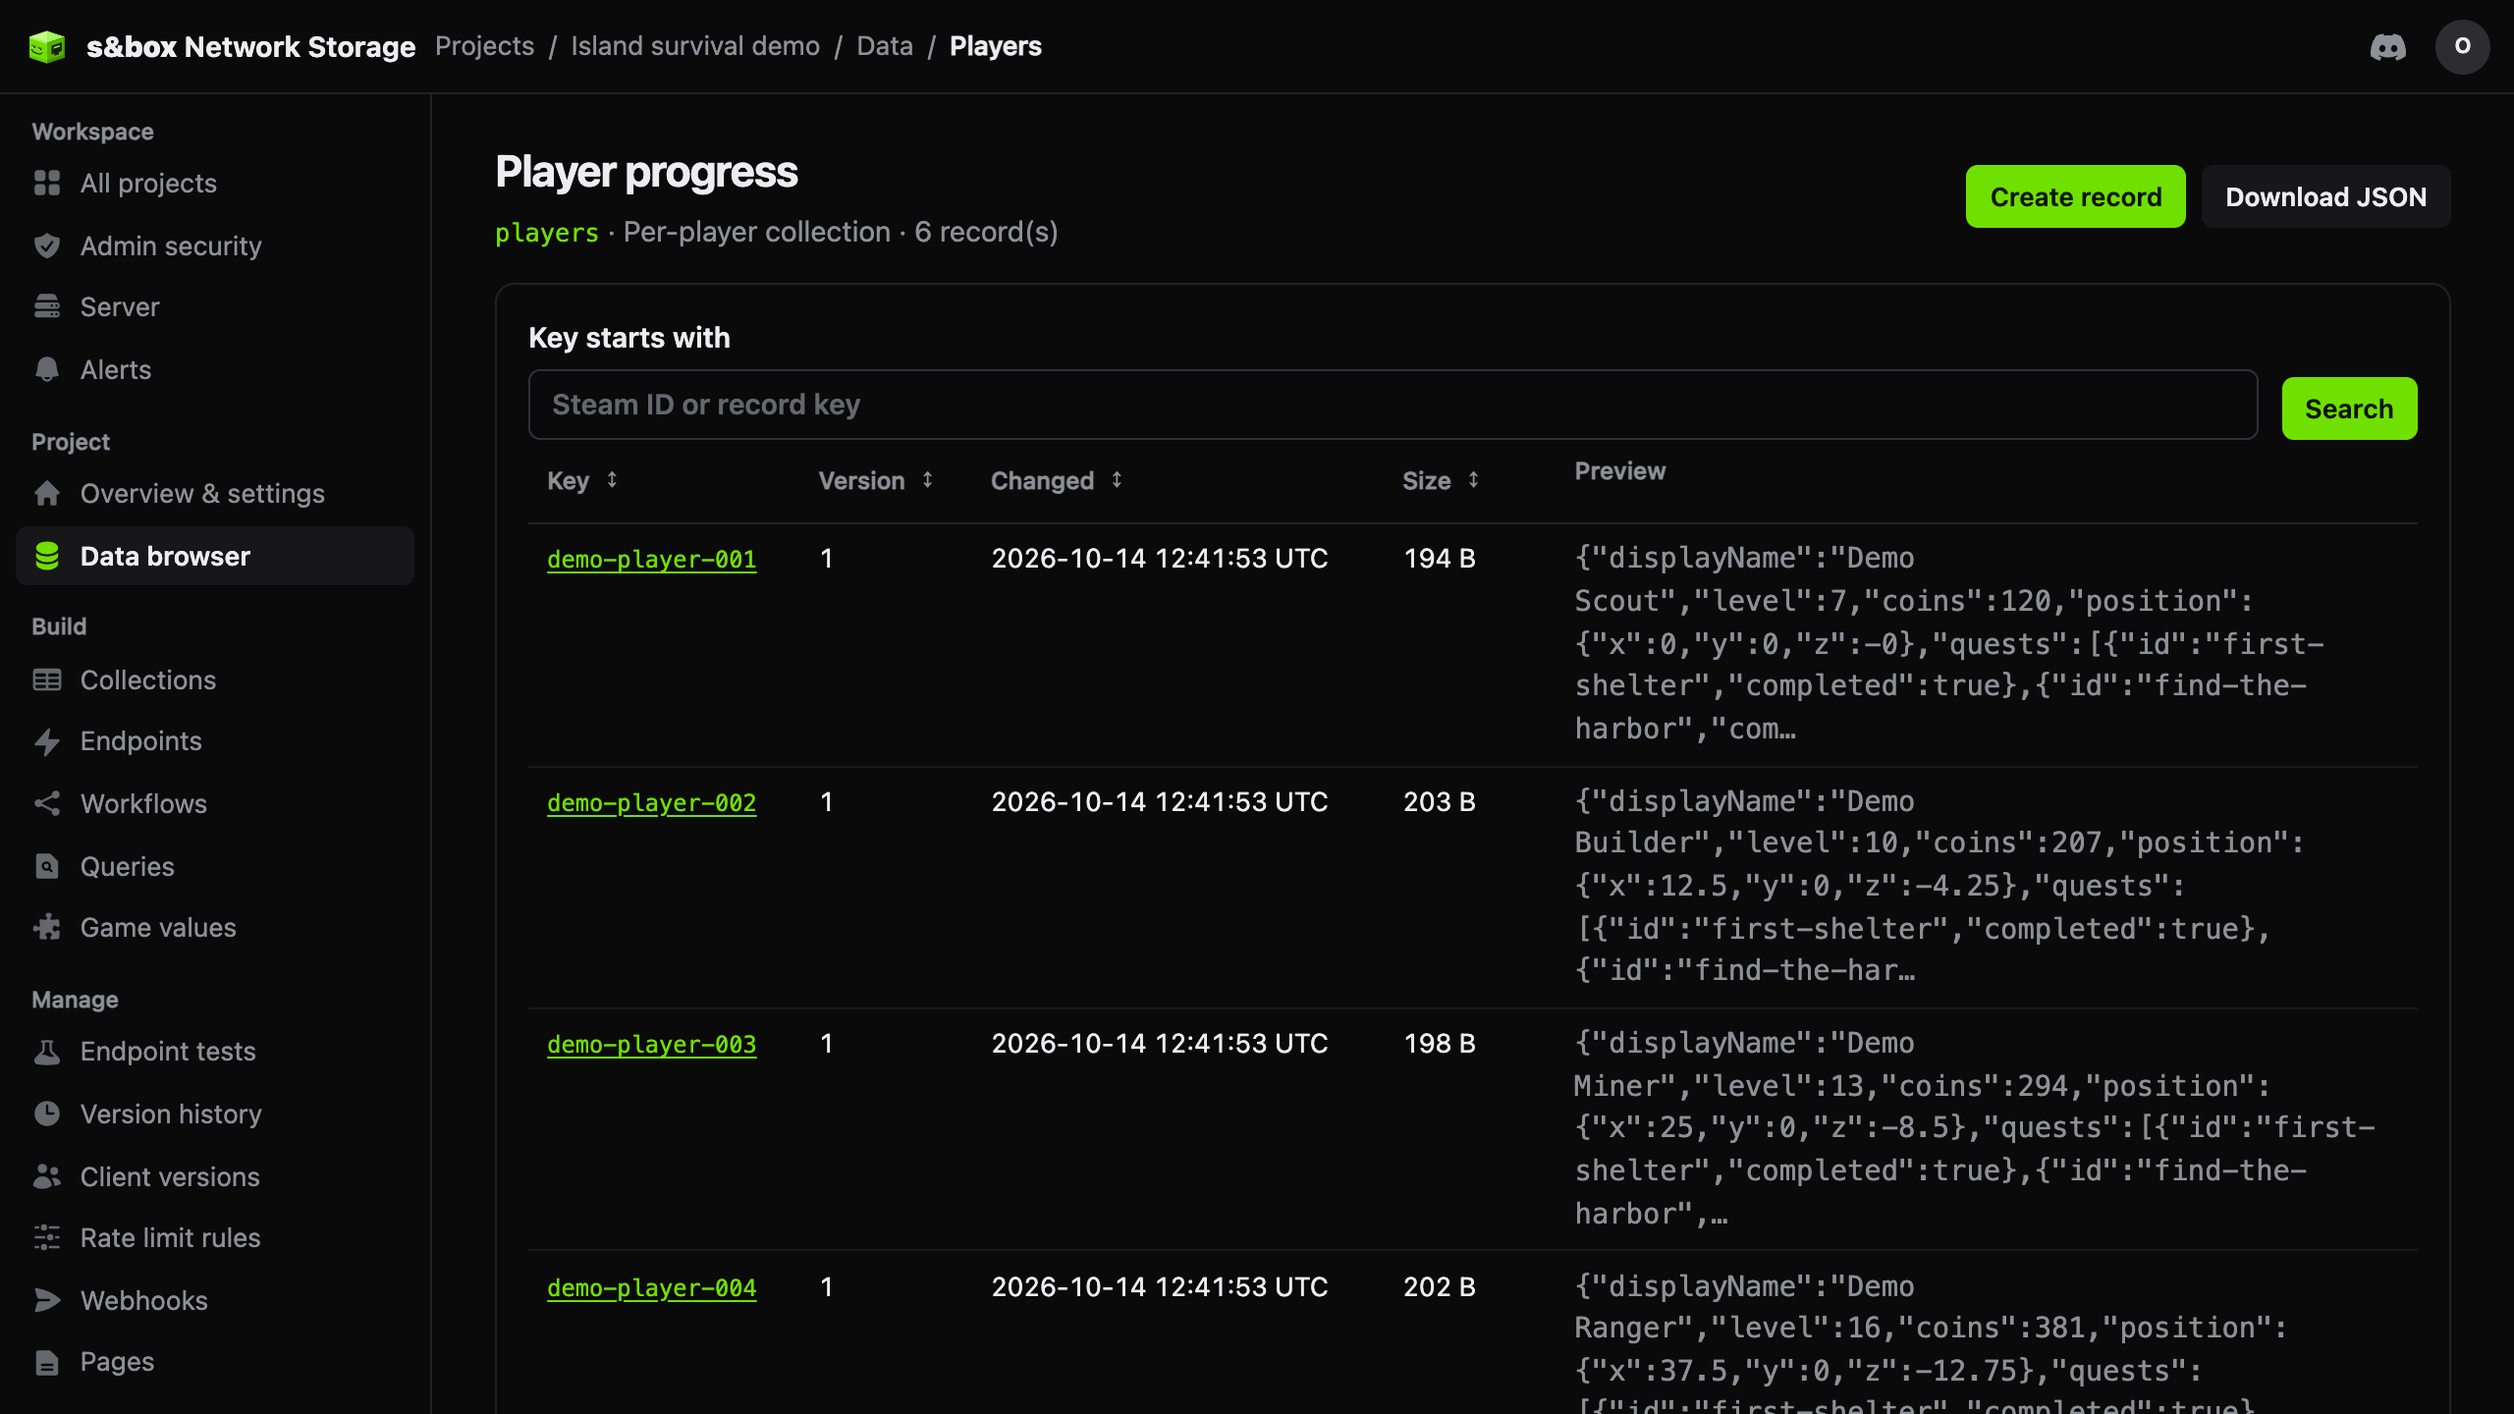Sort records by Changed column arrows
Screen dimensions: 2514x1414
click(x=1117, y=480)
